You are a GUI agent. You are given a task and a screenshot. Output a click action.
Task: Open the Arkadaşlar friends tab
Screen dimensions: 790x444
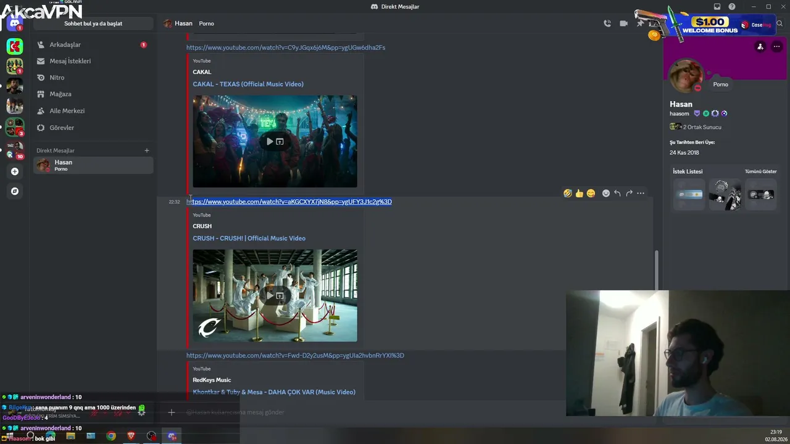(93, 44)
